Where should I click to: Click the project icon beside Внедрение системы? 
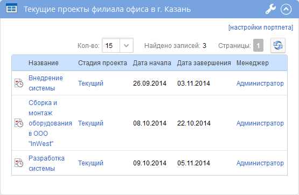(19, 83)
